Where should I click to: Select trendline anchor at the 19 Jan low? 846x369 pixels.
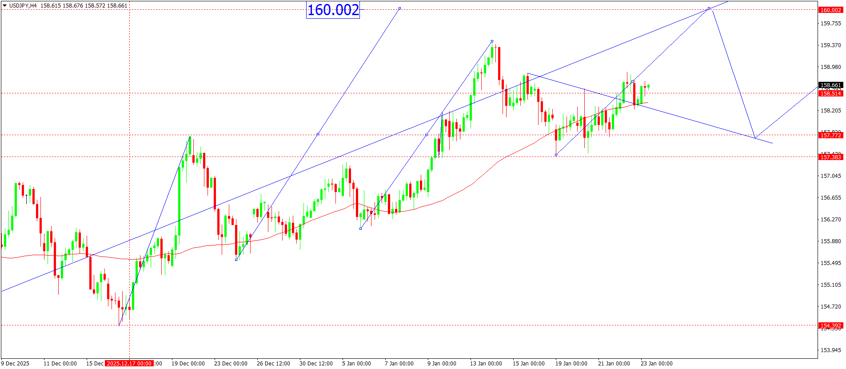tap(556, 155)
